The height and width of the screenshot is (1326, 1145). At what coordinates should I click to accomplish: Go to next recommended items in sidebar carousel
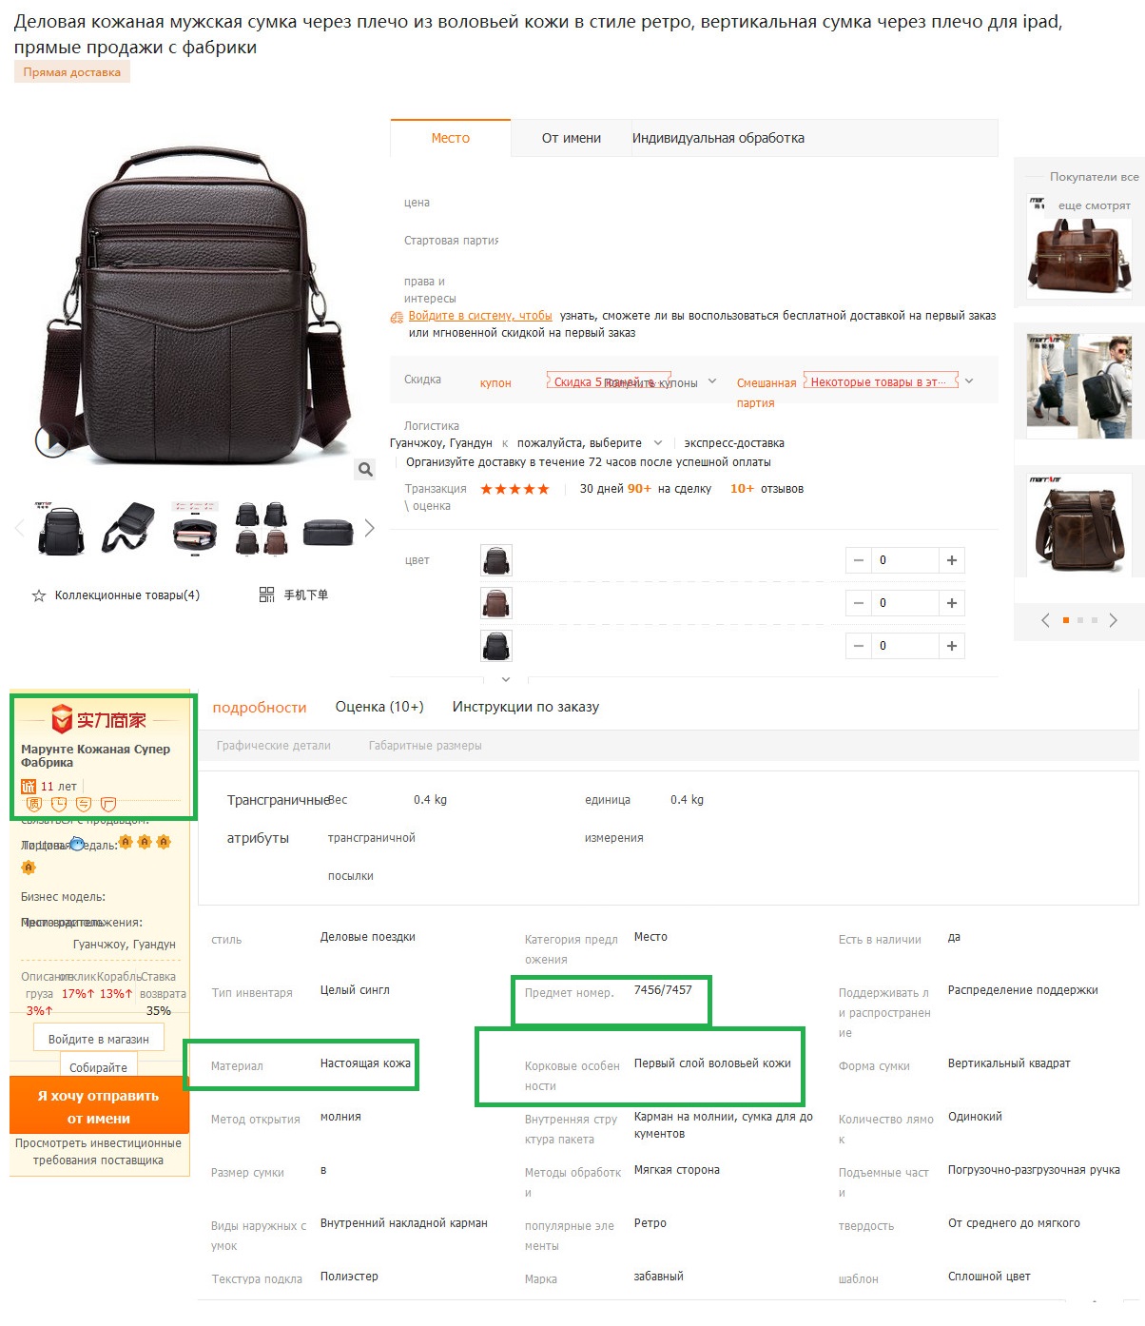tap(1113, 620)
